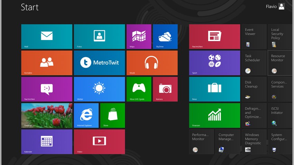Viewport: 294px width, 165px height.
Task: Open the Computer Management tile
Action: click(x=228, y=142)
